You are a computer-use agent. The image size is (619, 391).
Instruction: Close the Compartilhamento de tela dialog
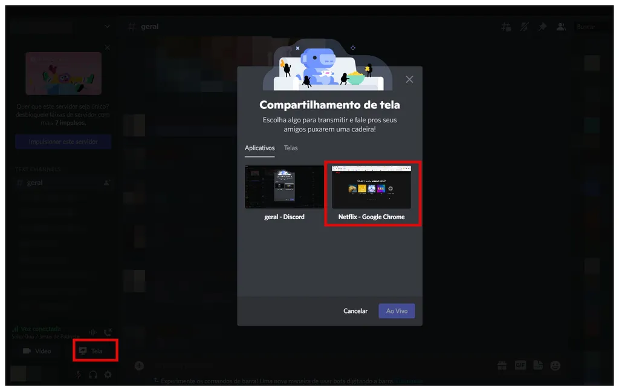click(409, 79)
